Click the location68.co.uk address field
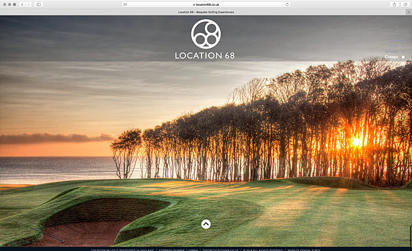The width and height of the screenshot is (412, 251). 206,5
